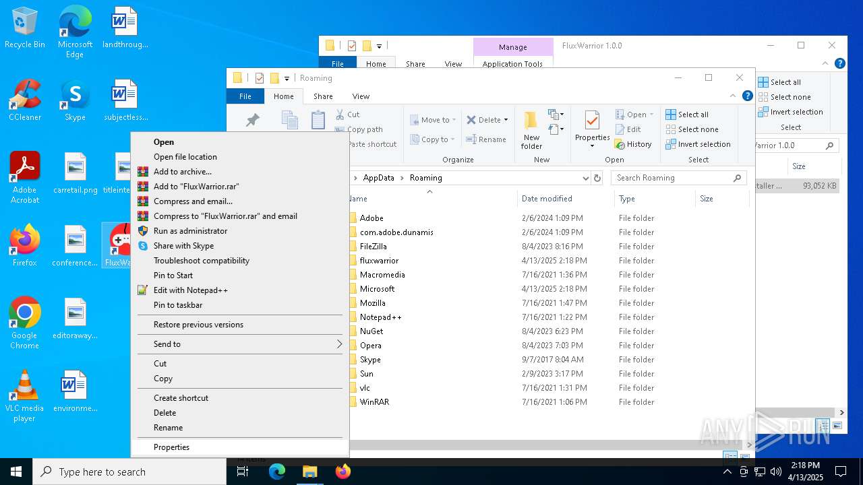Open the Recycle Bin desktop icon
Viewport: 863px width, 485px height.
click(x=25, y=28)
